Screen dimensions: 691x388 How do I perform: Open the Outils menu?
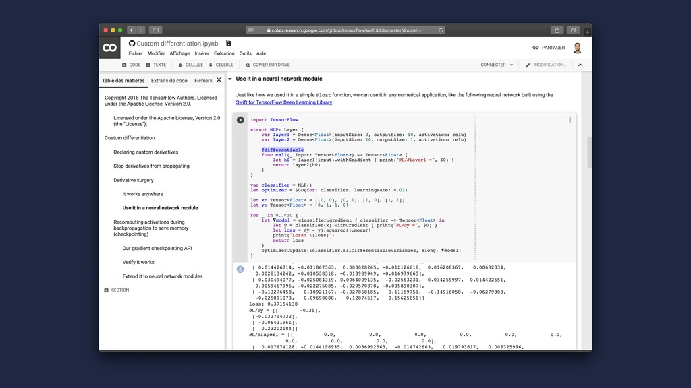click(246, 53)
